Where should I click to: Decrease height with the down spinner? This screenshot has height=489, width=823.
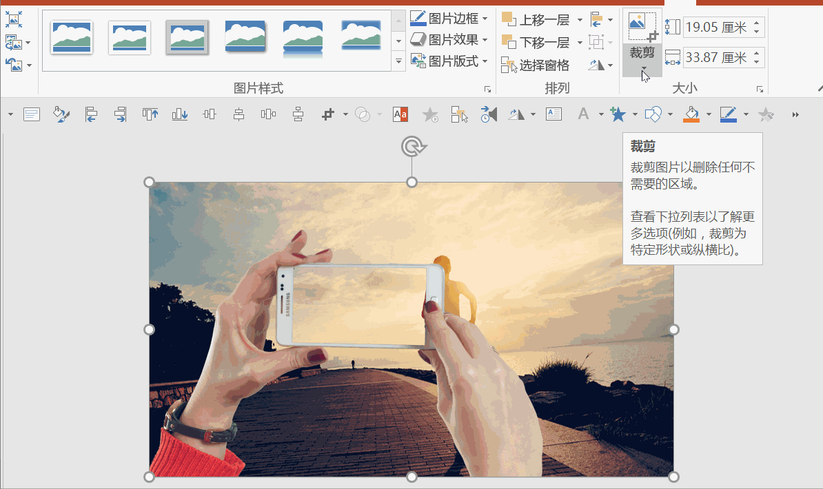(756, 32)
